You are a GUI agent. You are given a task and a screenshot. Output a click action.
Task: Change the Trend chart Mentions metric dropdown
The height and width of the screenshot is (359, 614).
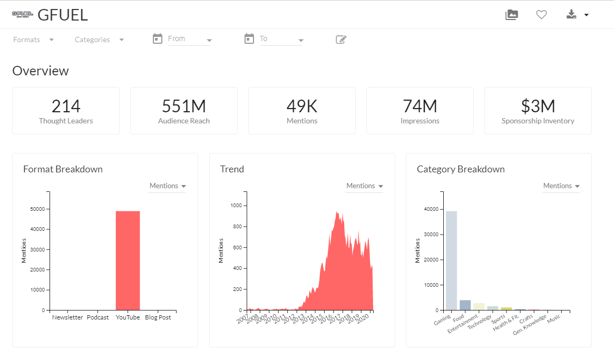point(365,186)
